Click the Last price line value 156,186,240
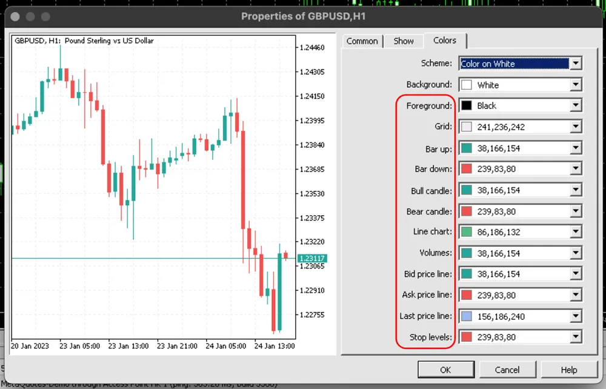 (501, 316)
